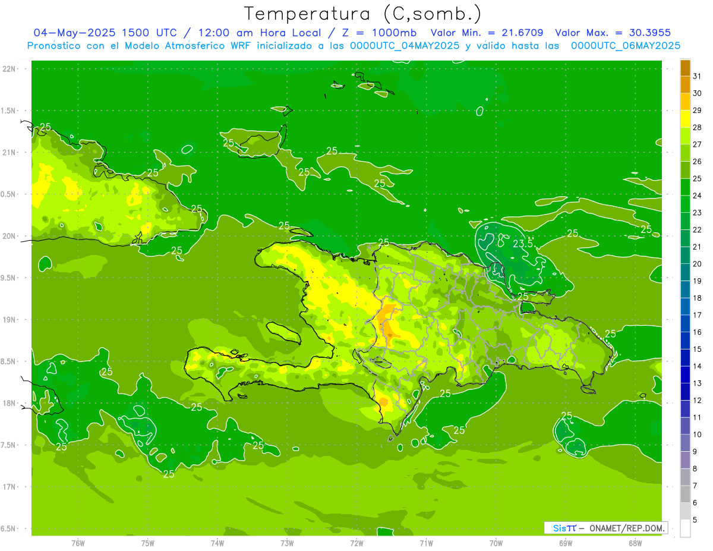Click the dark blue swatch between 13 and 14
Screen dimensions: 713x551
pos(685,374)
